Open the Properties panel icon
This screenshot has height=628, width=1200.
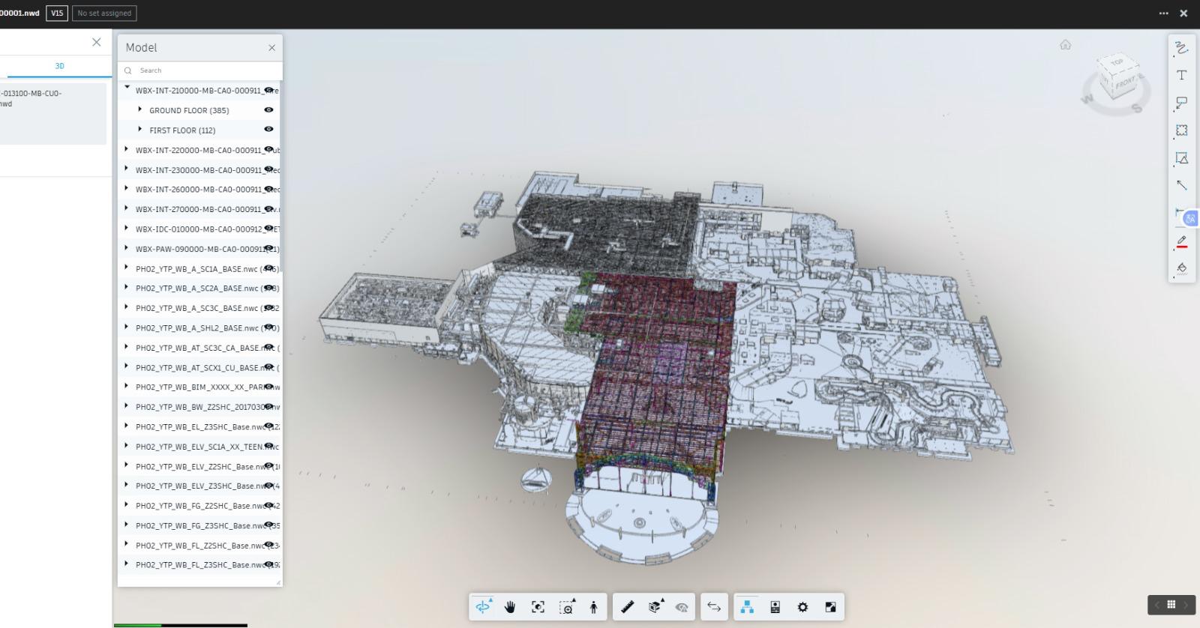click(775, 607)
